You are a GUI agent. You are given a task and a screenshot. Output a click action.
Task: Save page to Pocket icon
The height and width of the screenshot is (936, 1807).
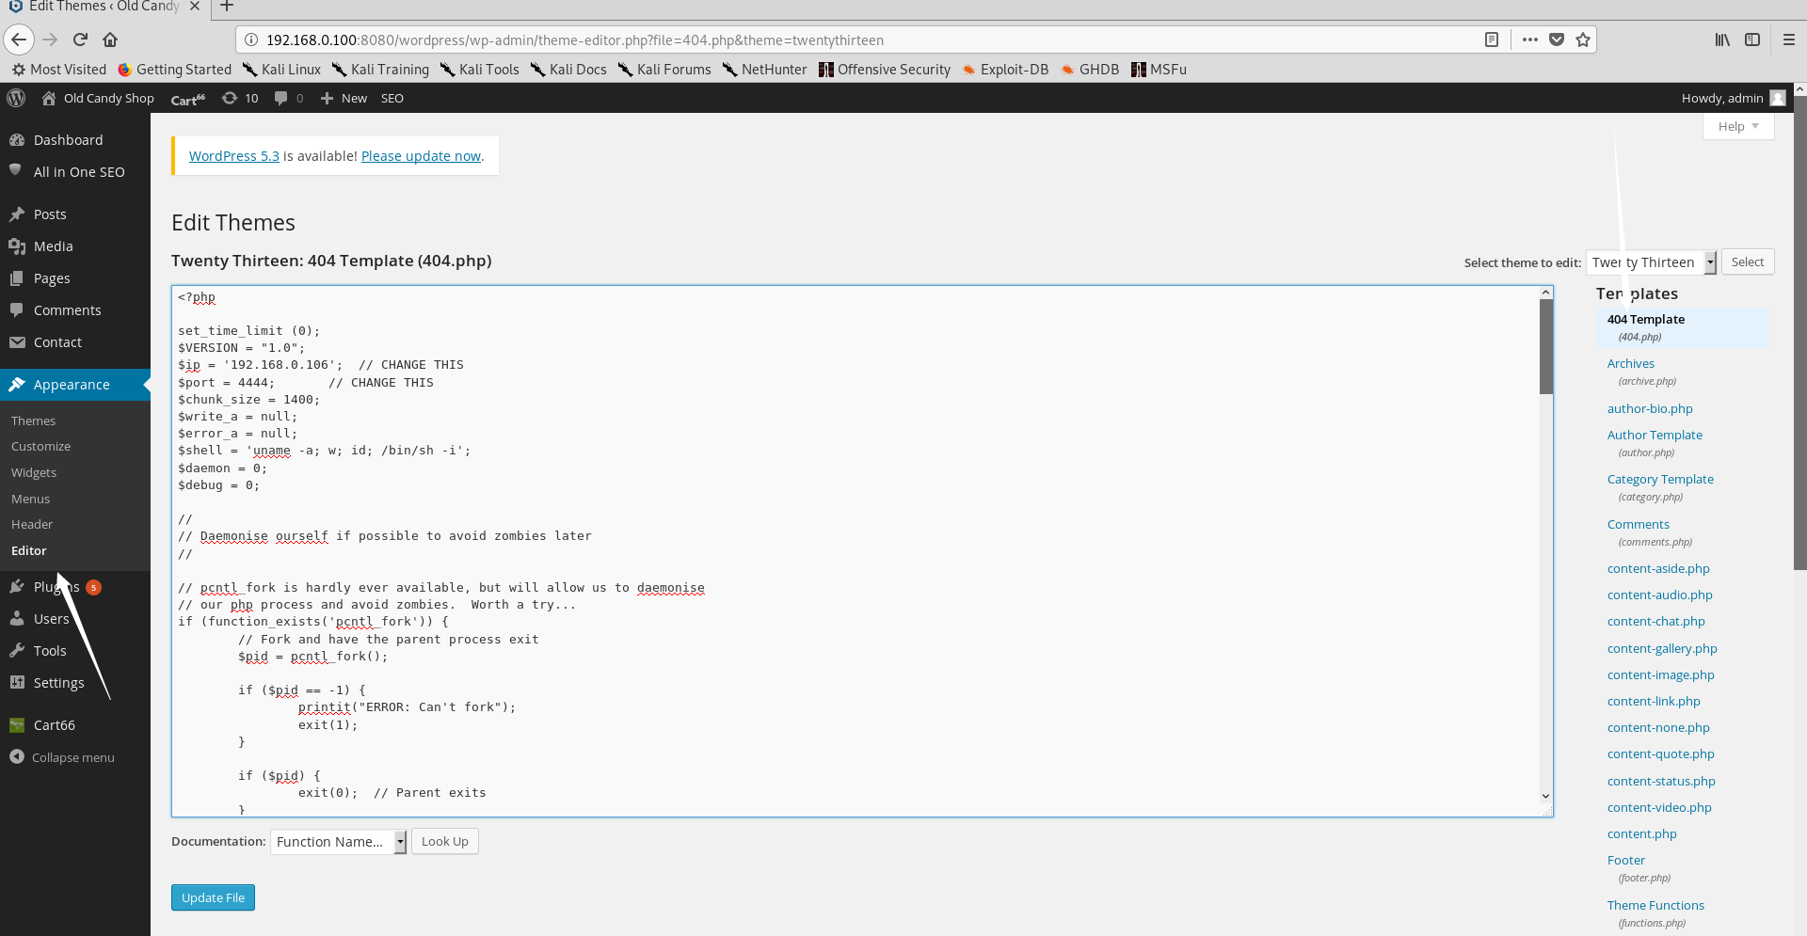tap(1557, 40)
